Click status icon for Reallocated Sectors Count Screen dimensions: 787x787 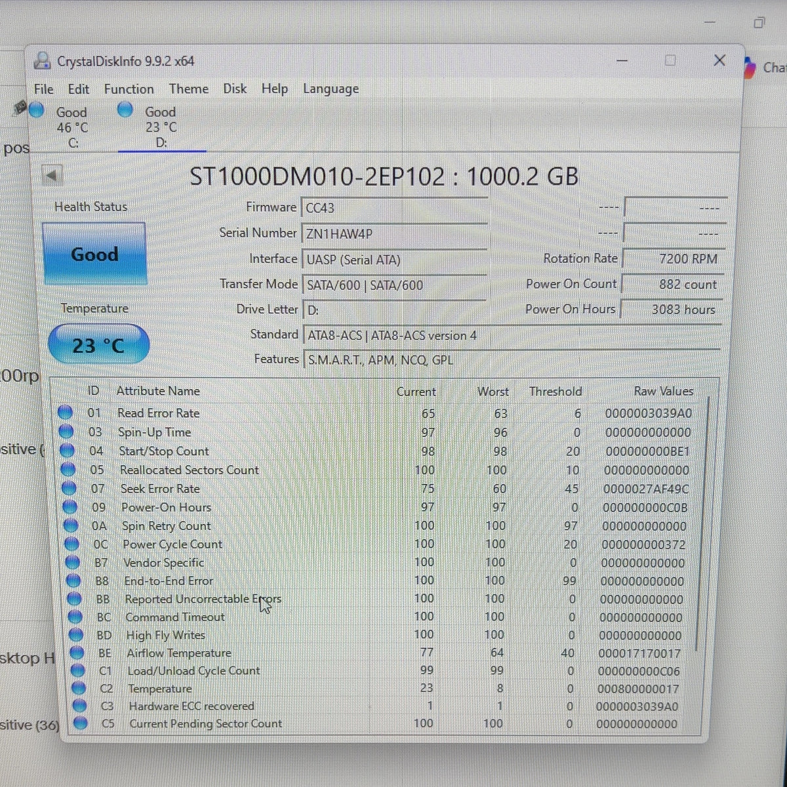click(68, 470)
